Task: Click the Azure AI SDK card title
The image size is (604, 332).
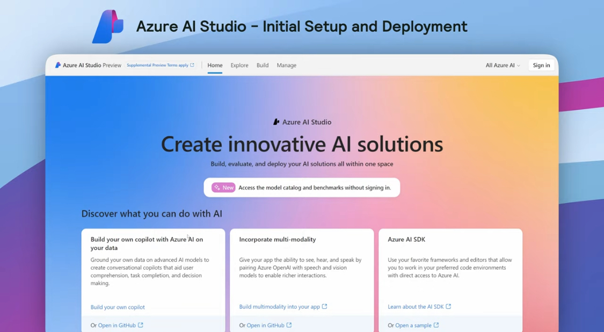Action: pos(406,240)
